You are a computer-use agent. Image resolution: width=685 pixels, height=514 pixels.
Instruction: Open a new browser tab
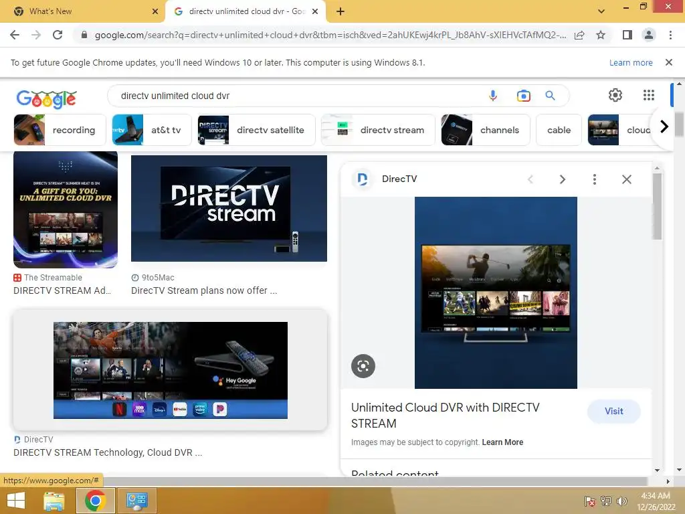point(340,11)
